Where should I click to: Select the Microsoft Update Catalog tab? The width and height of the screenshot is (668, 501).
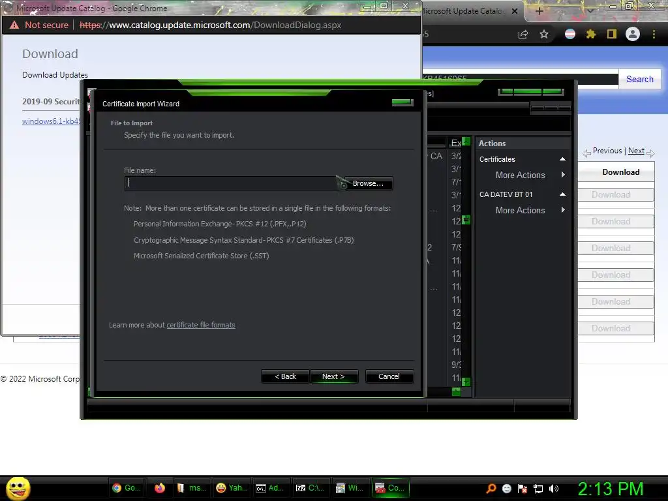[x=464, y=12]
